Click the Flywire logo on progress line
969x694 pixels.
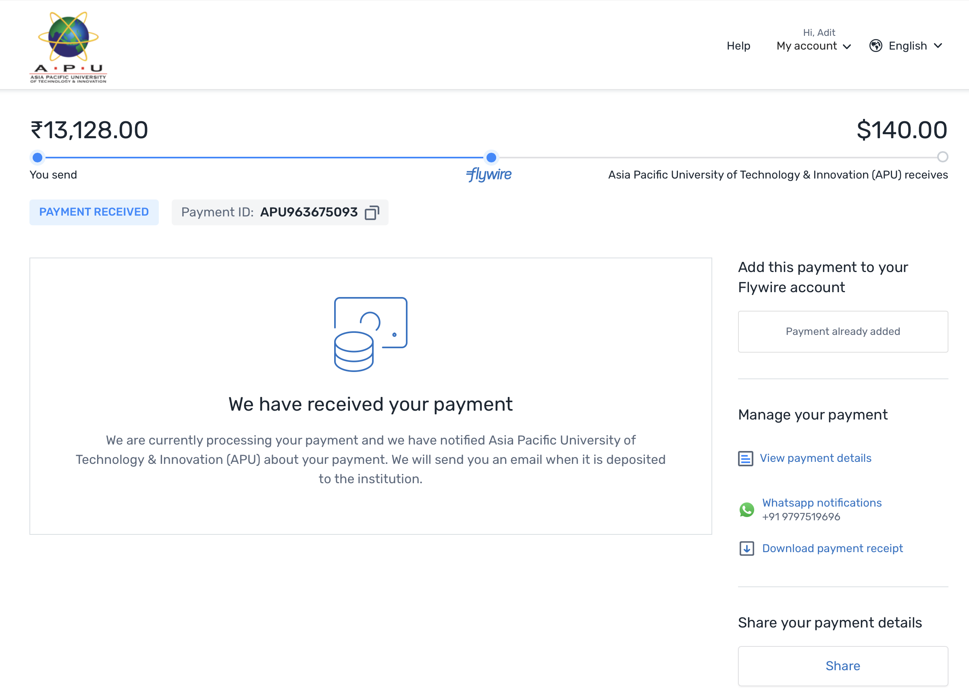(489, 174)
